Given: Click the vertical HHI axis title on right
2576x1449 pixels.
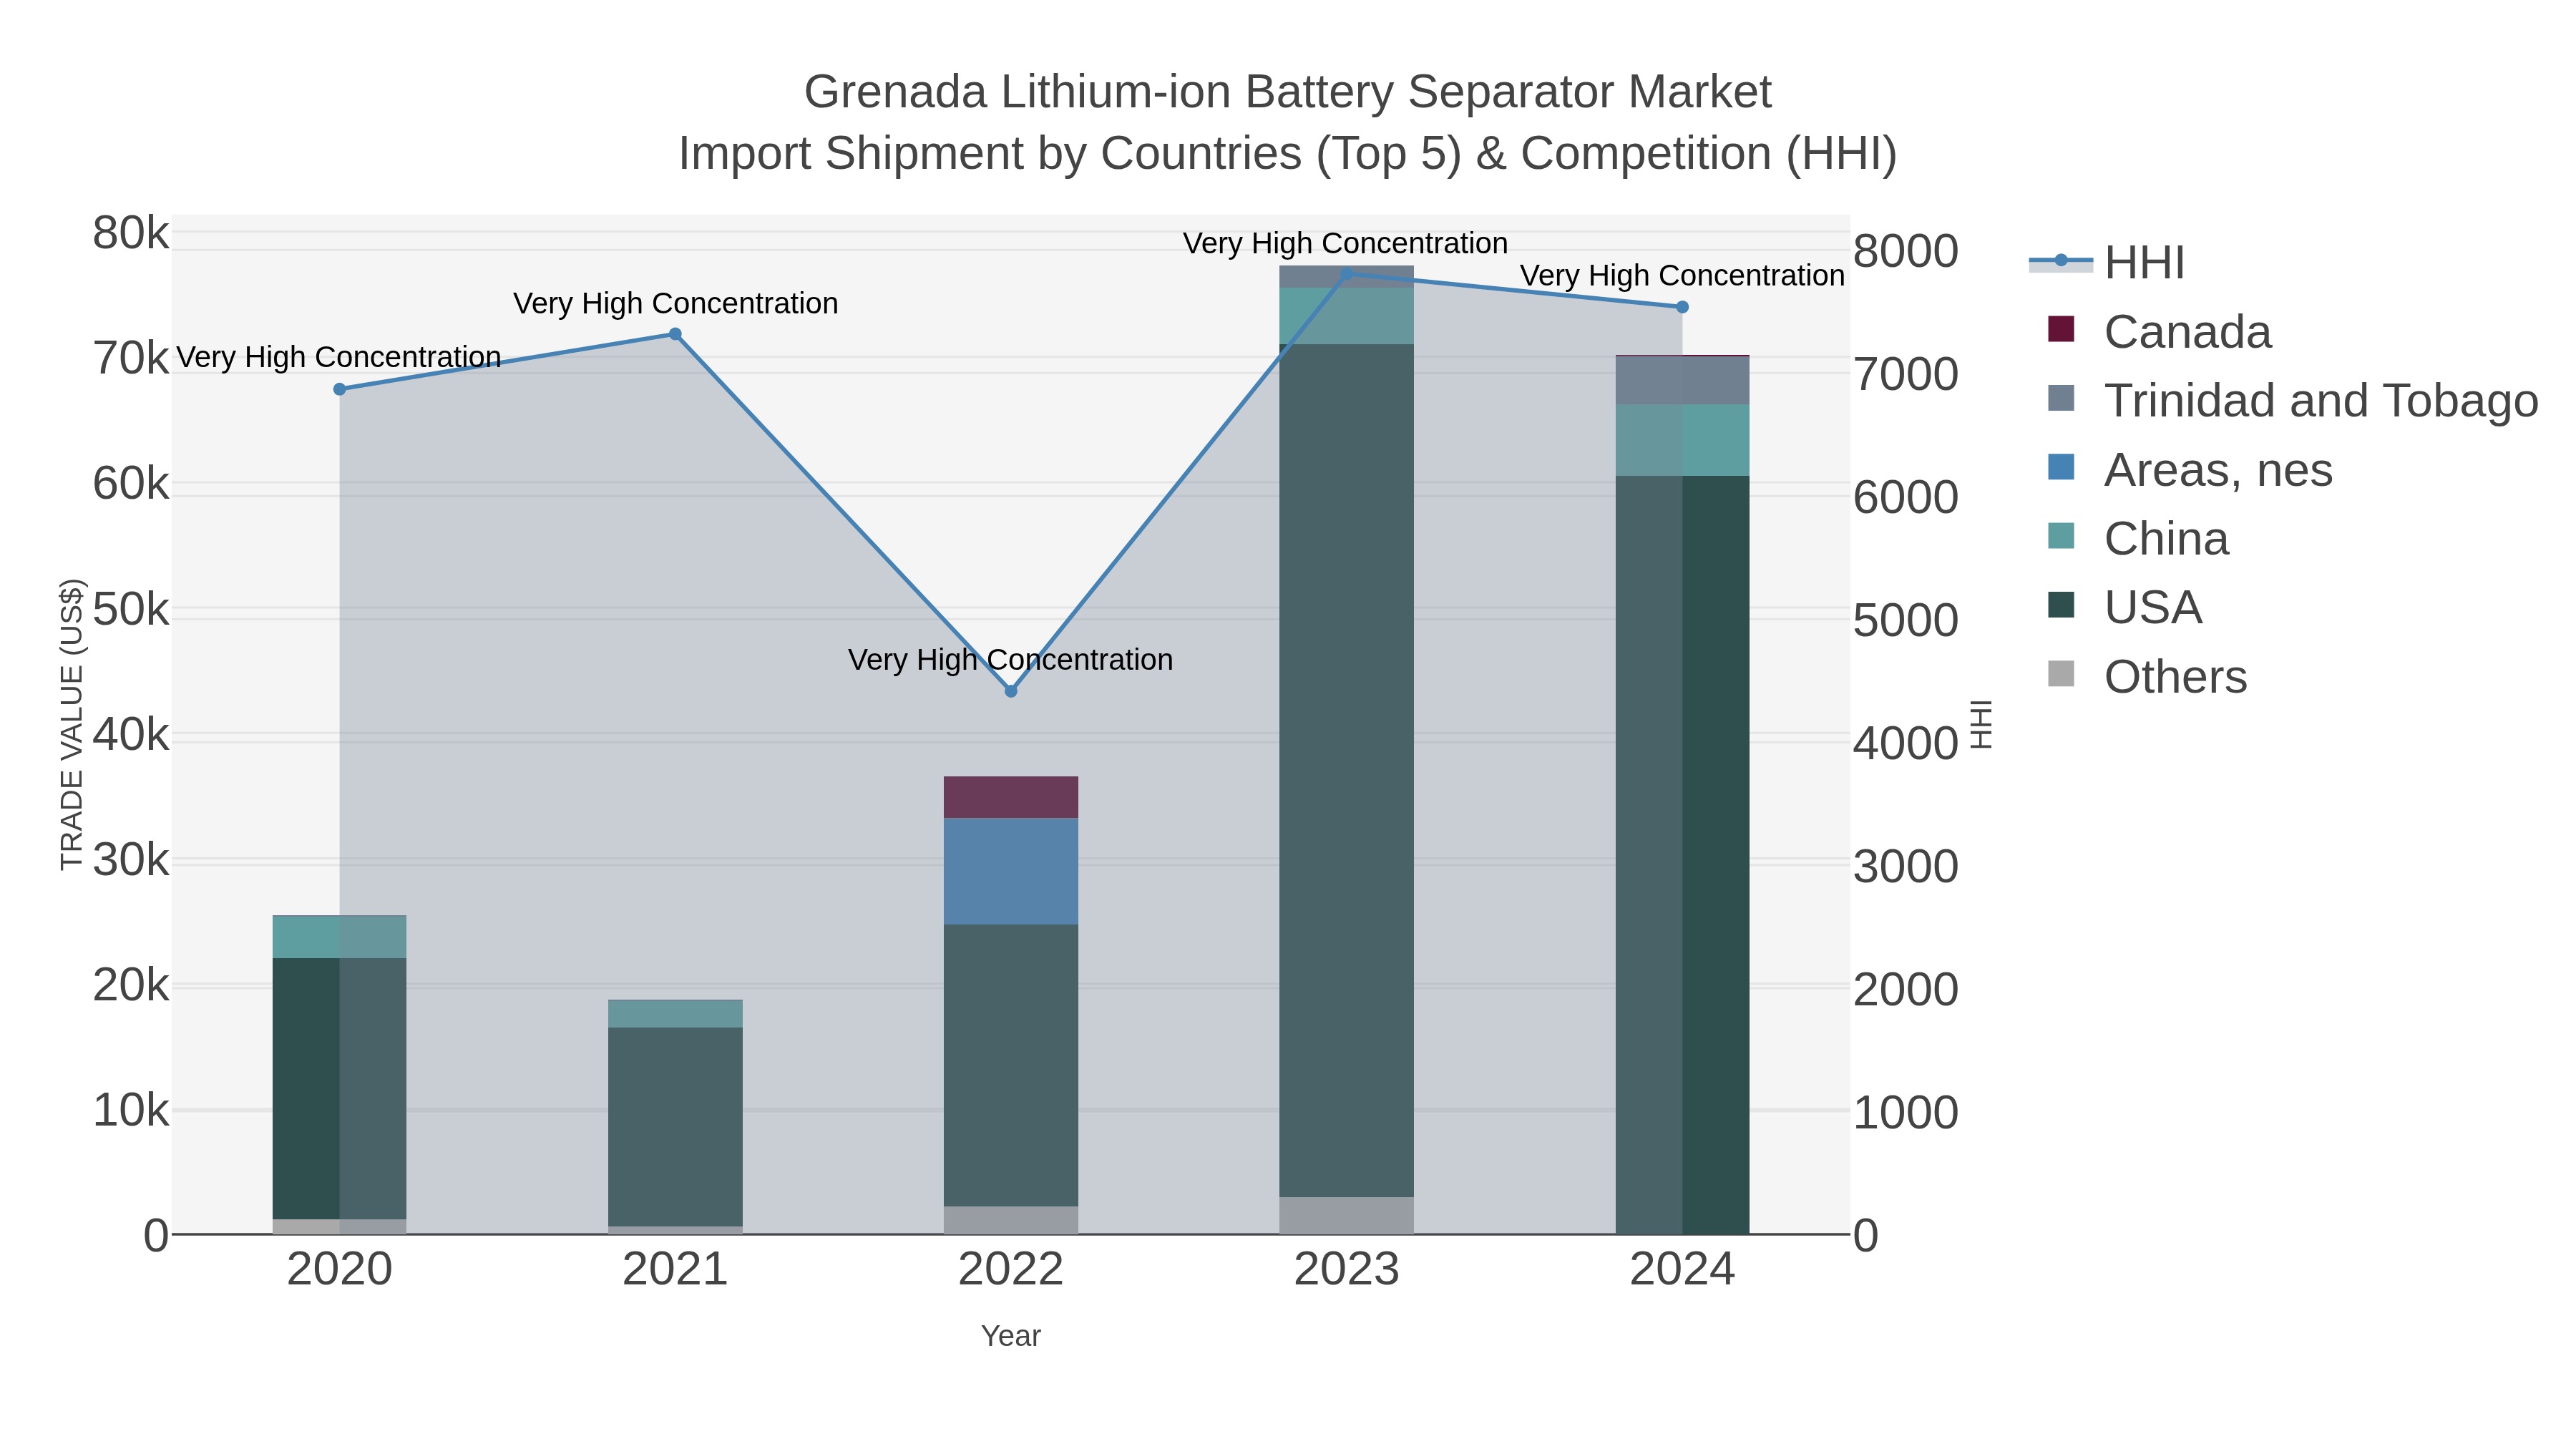Looking at the screenshot, I should [x=1982, y=724].
